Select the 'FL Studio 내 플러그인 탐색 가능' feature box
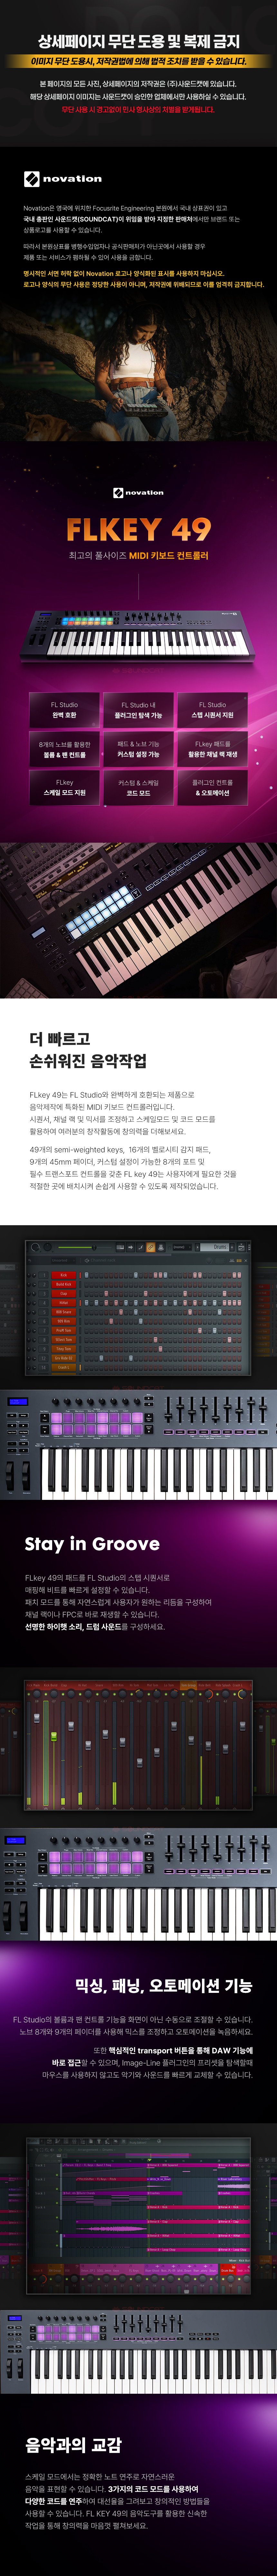This screenshot has width=277, height=2576. coord(138,710)
